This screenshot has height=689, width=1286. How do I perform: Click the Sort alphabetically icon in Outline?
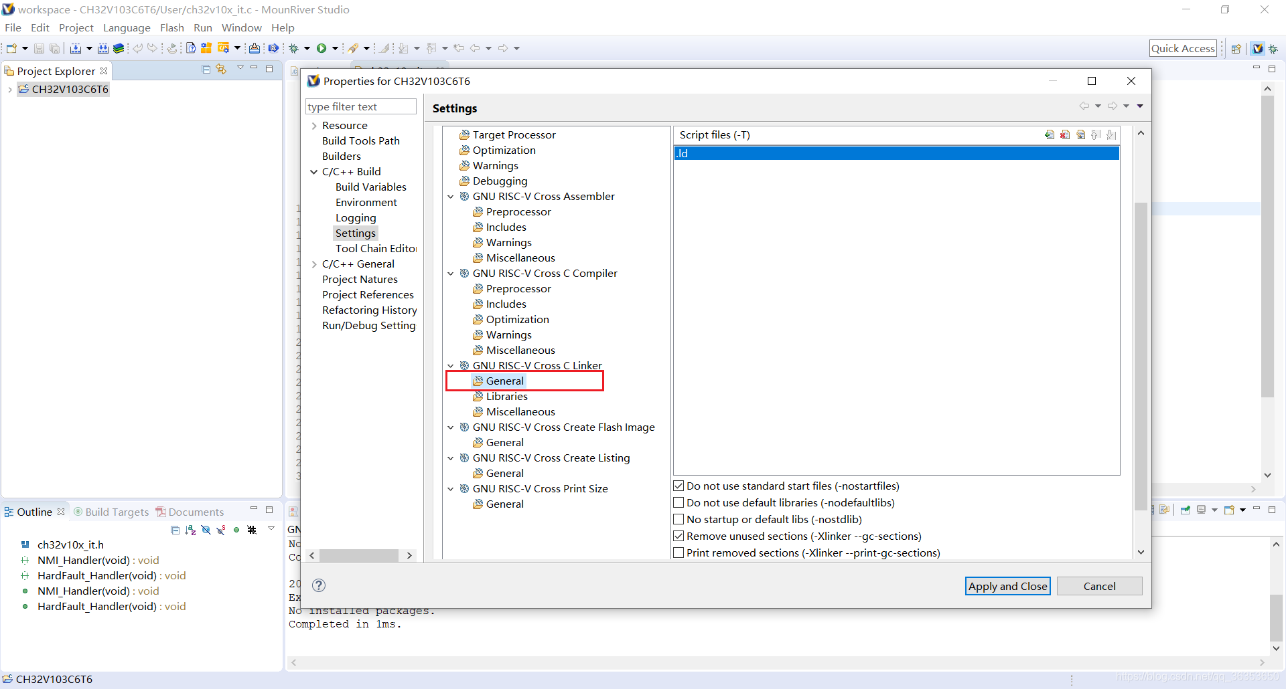(x=190, y=530)
